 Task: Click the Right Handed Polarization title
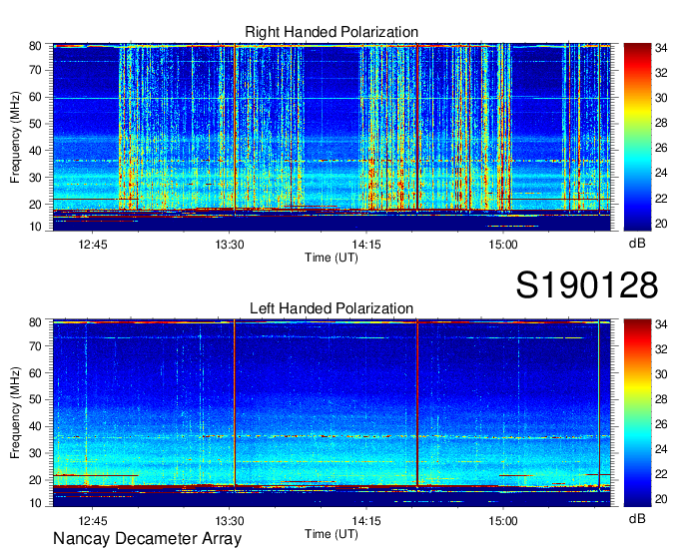pos(332,32)
